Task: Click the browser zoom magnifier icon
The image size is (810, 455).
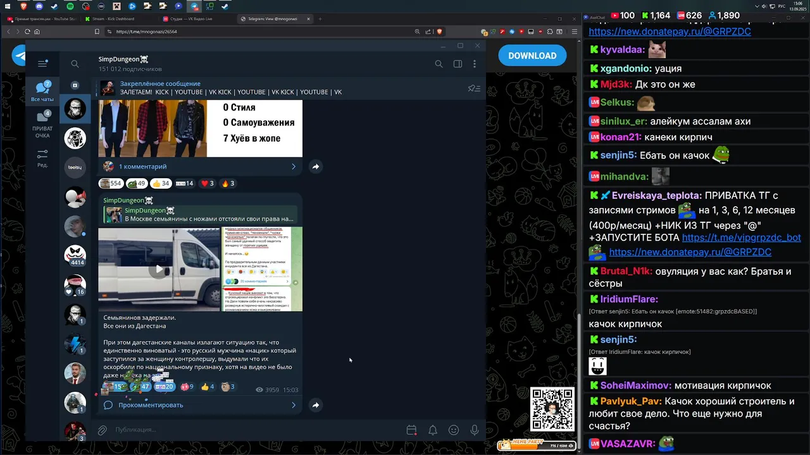Action: 418,32
